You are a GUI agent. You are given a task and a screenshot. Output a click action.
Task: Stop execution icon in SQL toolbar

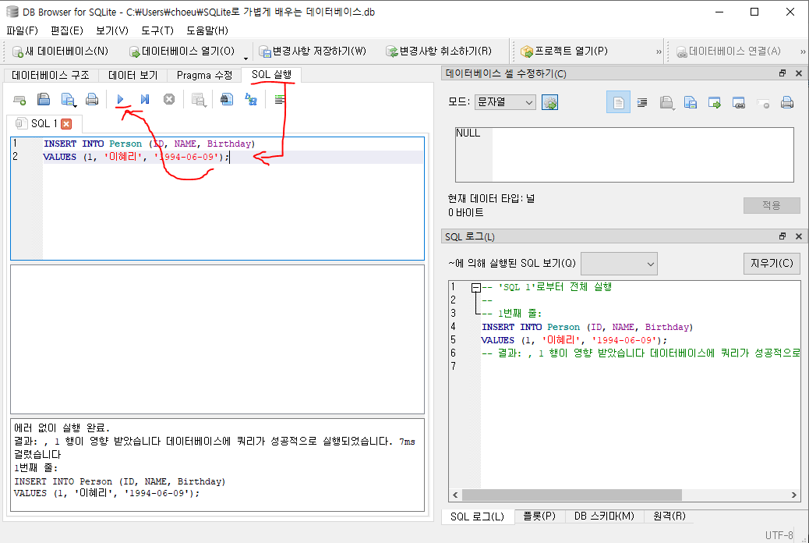pyautogui.click(x=168, y=99)
